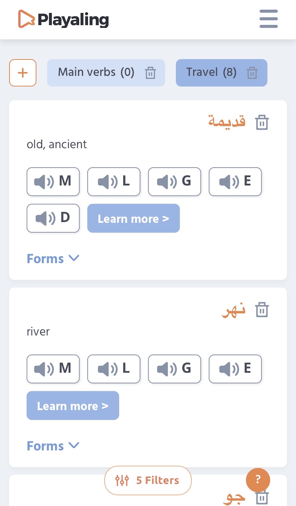Image resolution: width=296 pixels, height=506 pixels.
Task: Play the G audio pronunciation for نهر
Action: point(174,369)
